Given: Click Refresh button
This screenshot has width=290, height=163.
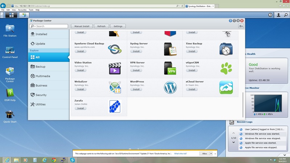Looking at the screenshot, I should point(101,26).
